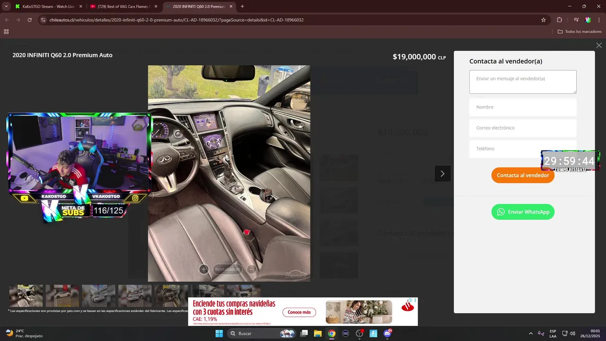
Task: Open the media controls icon
Action: coord(576,20)
